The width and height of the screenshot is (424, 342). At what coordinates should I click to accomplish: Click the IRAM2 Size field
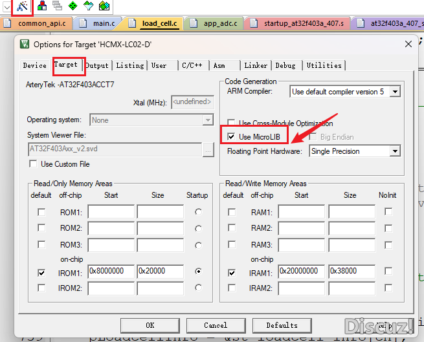351,288
